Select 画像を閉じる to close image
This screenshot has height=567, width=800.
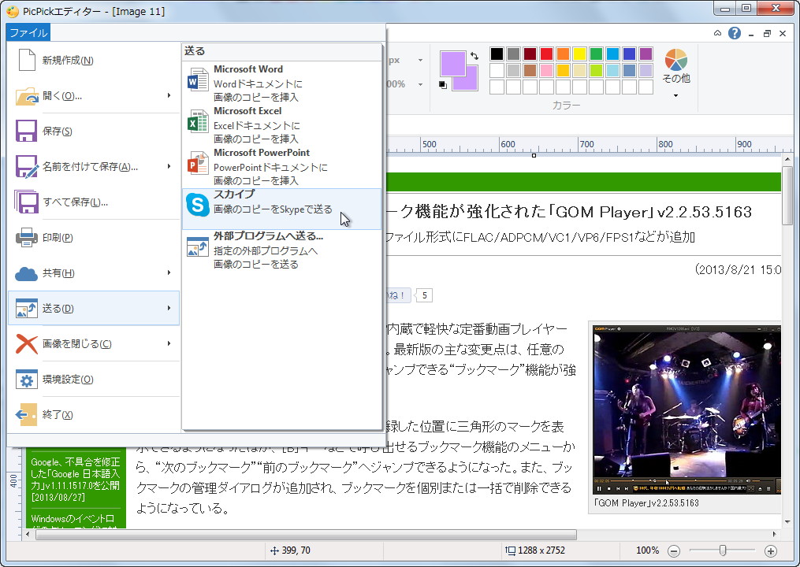tap(79, 344)
